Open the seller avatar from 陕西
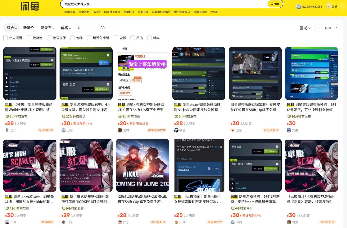 [176, 130]
